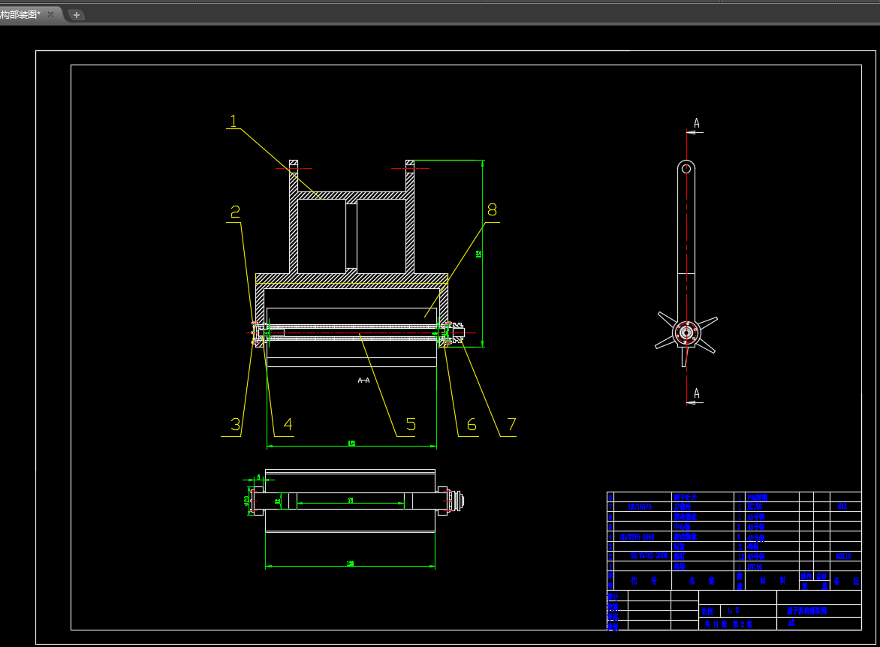Select GB/T276-1994 code in parts list

coord(637,537)
